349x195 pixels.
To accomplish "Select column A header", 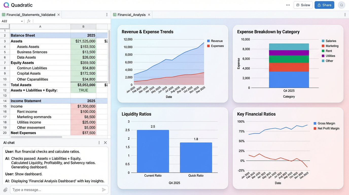I will [x=40, y=26].
